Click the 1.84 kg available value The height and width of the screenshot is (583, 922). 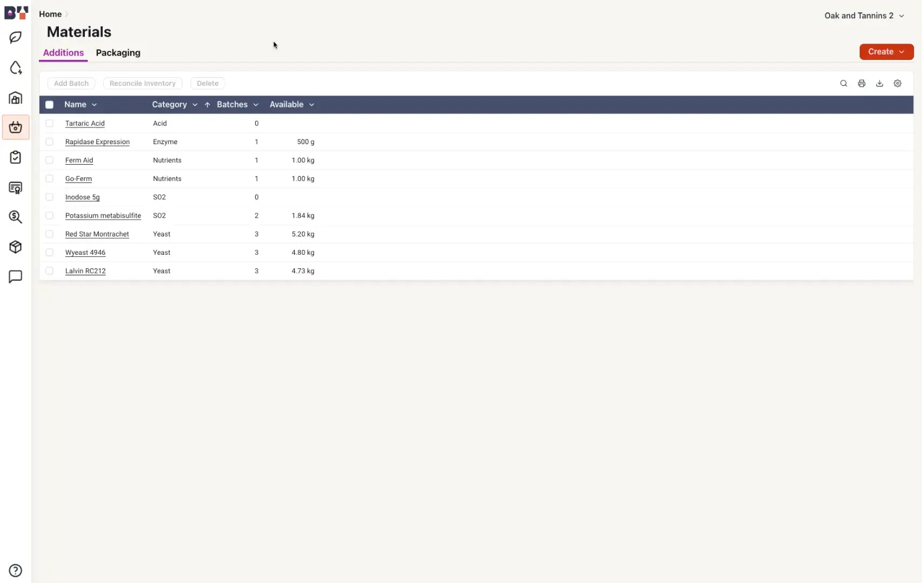coord(303,215)
